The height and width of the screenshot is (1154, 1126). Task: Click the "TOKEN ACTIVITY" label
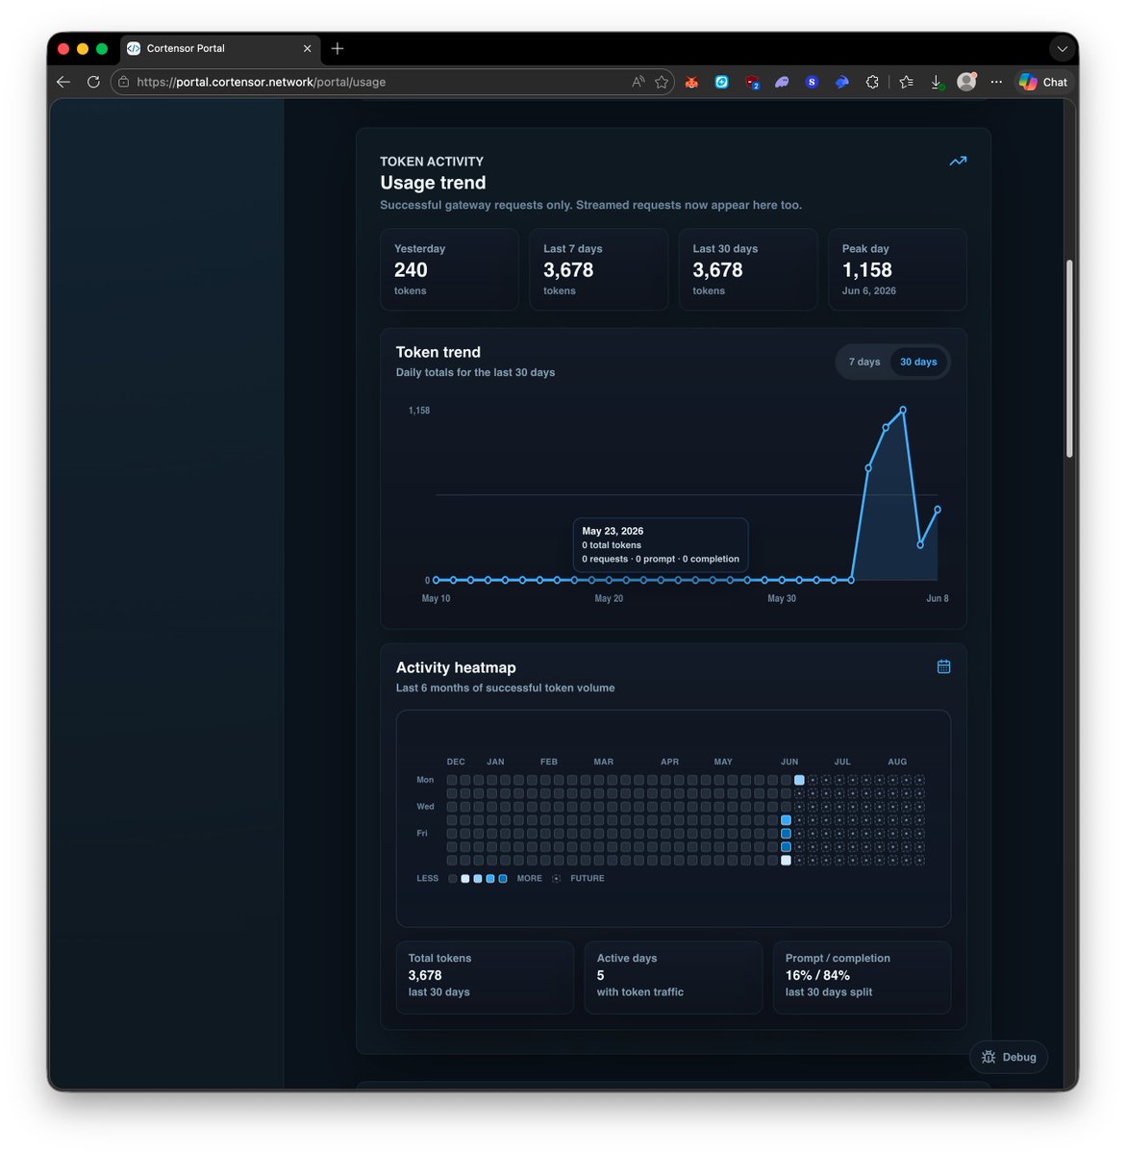432,162
